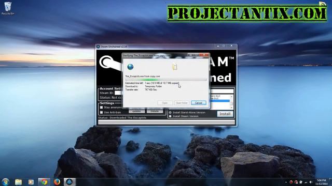Click the Website button in Settings
Viewport: 332px width, 186px height.
tap(155, 111)
